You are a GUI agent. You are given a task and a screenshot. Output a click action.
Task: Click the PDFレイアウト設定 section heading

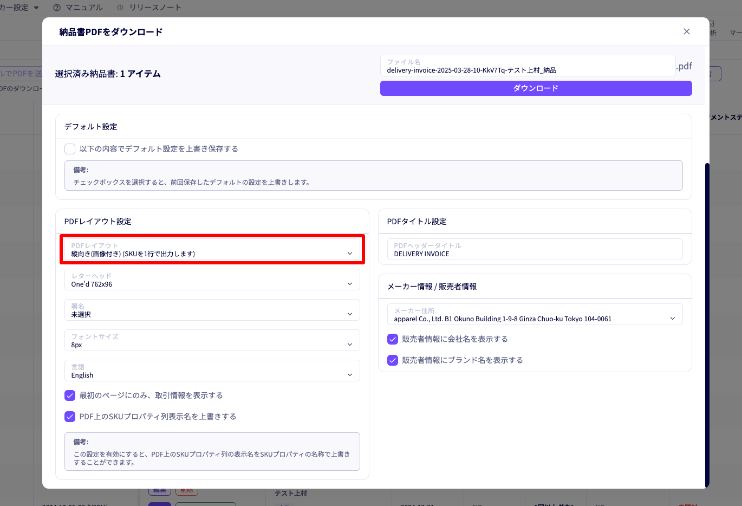(x=98, y=222)
